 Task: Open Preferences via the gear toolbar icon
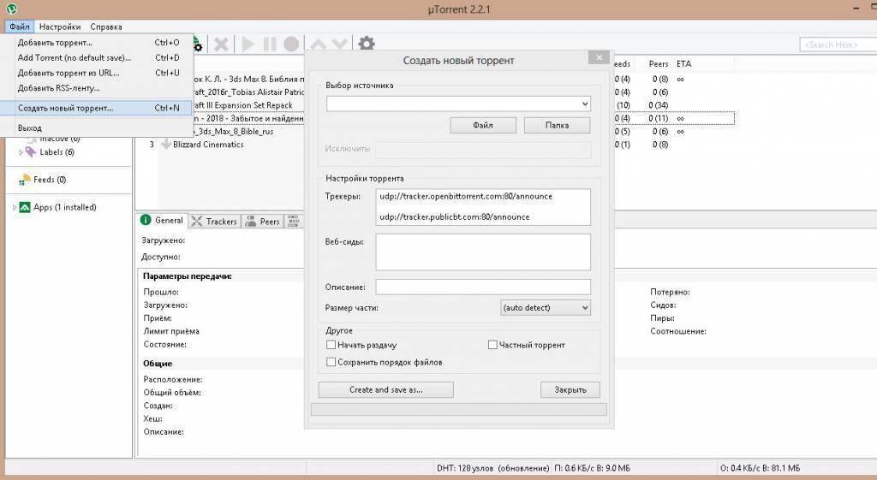[x=367, y=44]
